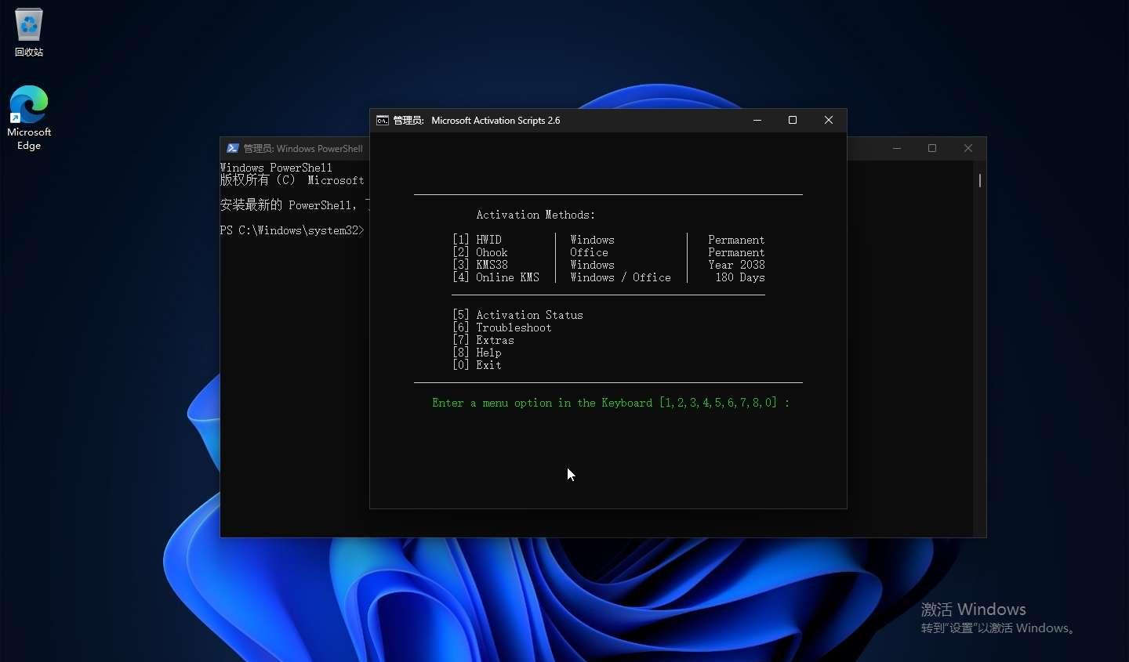Viewport: 1129px width, 662px height.
Task: Open the Microsoft Edge desktop shortcut
Action: pos(29,118)
